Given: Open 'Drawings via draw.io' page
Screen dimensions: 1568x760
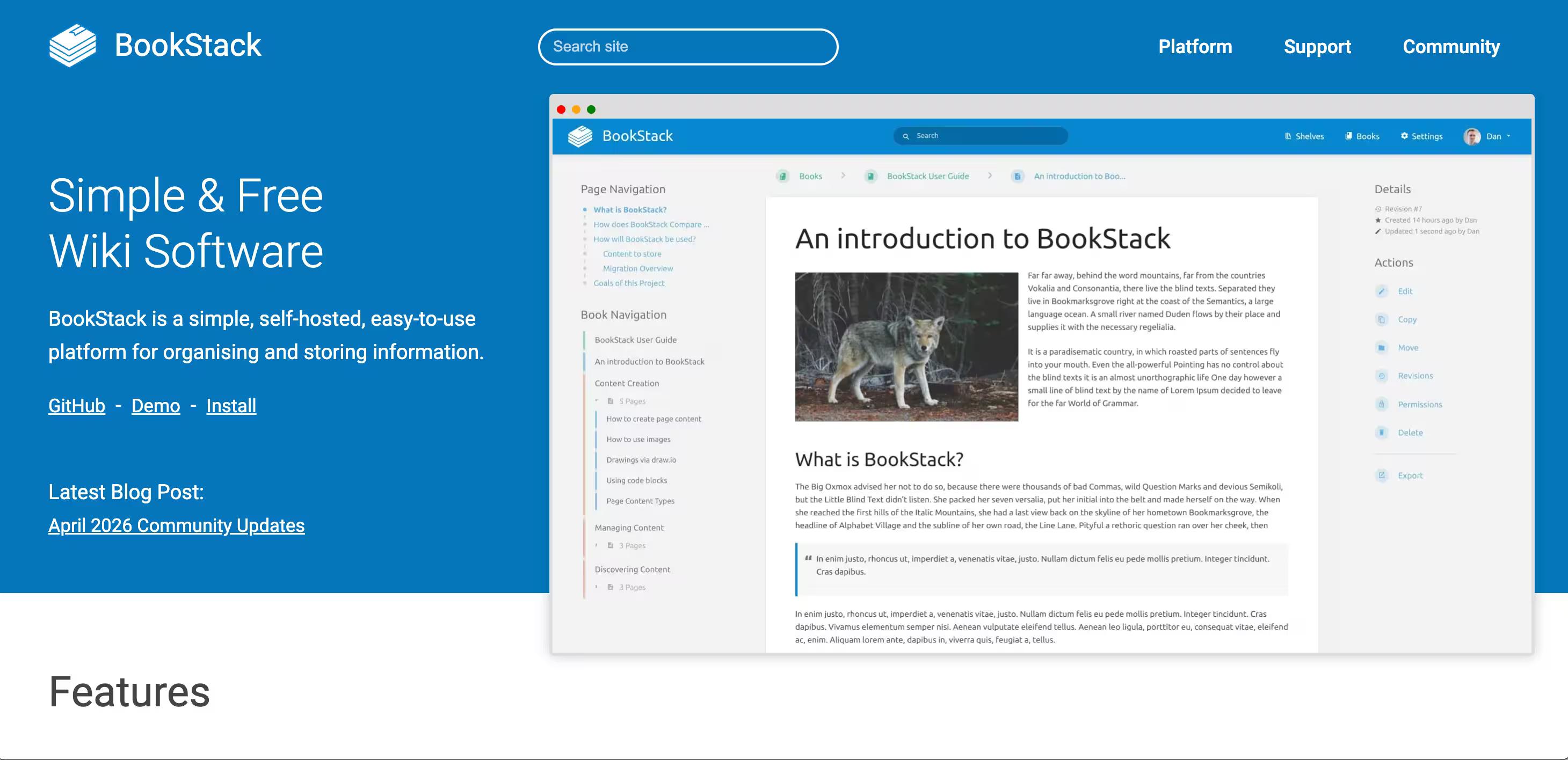Looking at the screenshot, I should tap(642, 460).
